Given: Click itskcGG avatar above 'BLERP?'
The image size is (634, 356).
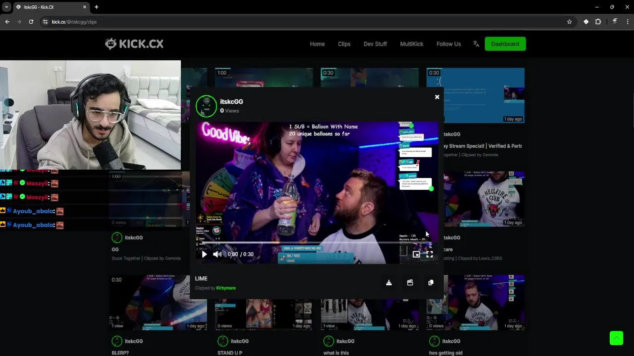Looking at the screenshot, I should (x=117, y=341).
